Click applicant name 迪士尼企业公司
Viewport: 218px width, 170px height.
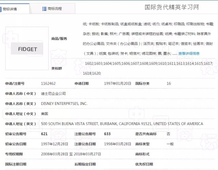[x=53, y=93]
